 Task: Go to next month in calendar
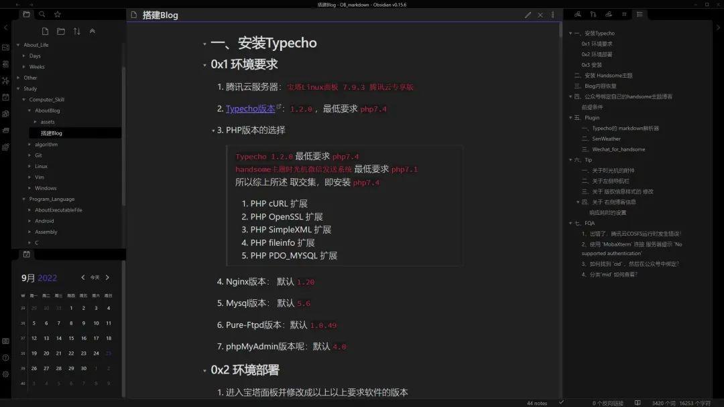click(x=107, y=278)
